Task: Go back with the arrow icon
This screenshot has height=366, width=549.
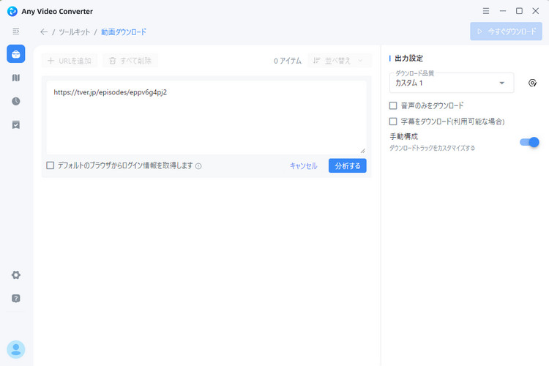Action: coord(44,32)
